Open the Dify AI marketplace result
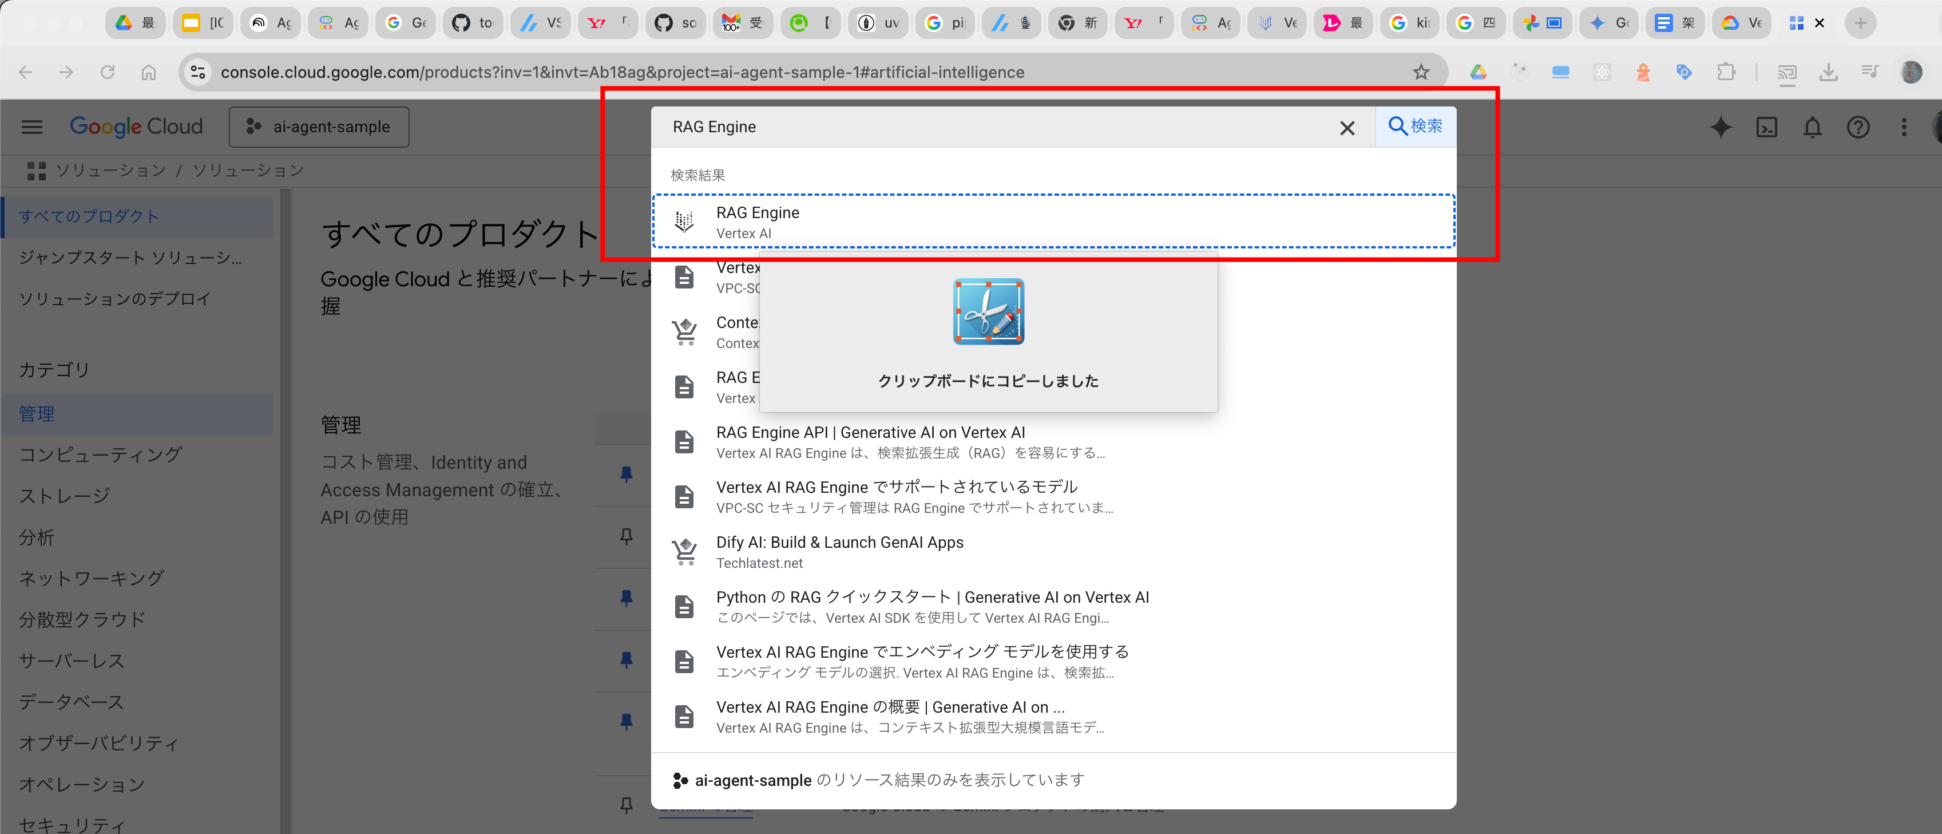1942x834 pixels. pos(1053,552)
